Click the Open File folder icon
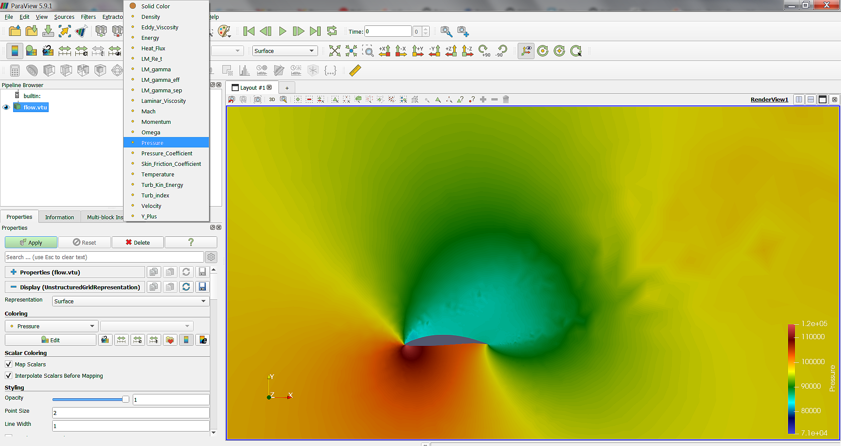 [15, 31]
